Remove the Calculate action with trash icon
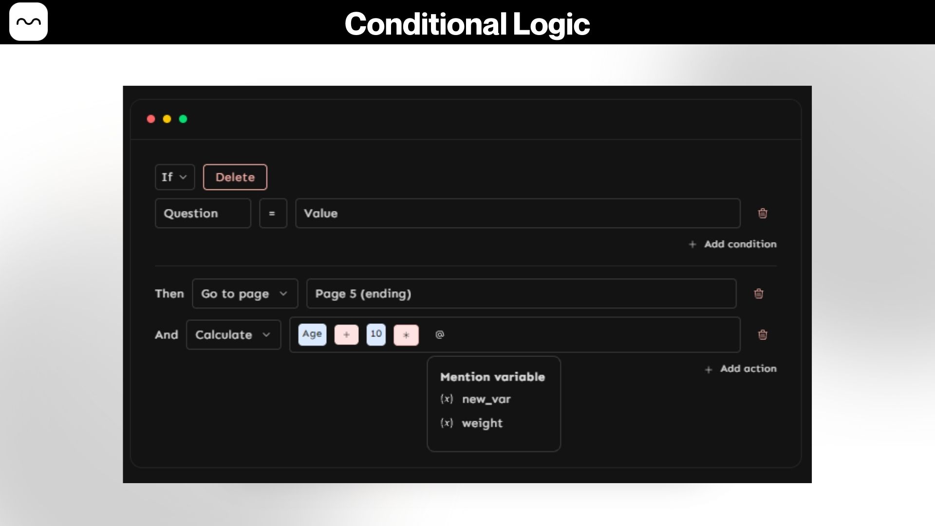Image resolution: width=935 pixels, height=526 pixels. (763, 335)
